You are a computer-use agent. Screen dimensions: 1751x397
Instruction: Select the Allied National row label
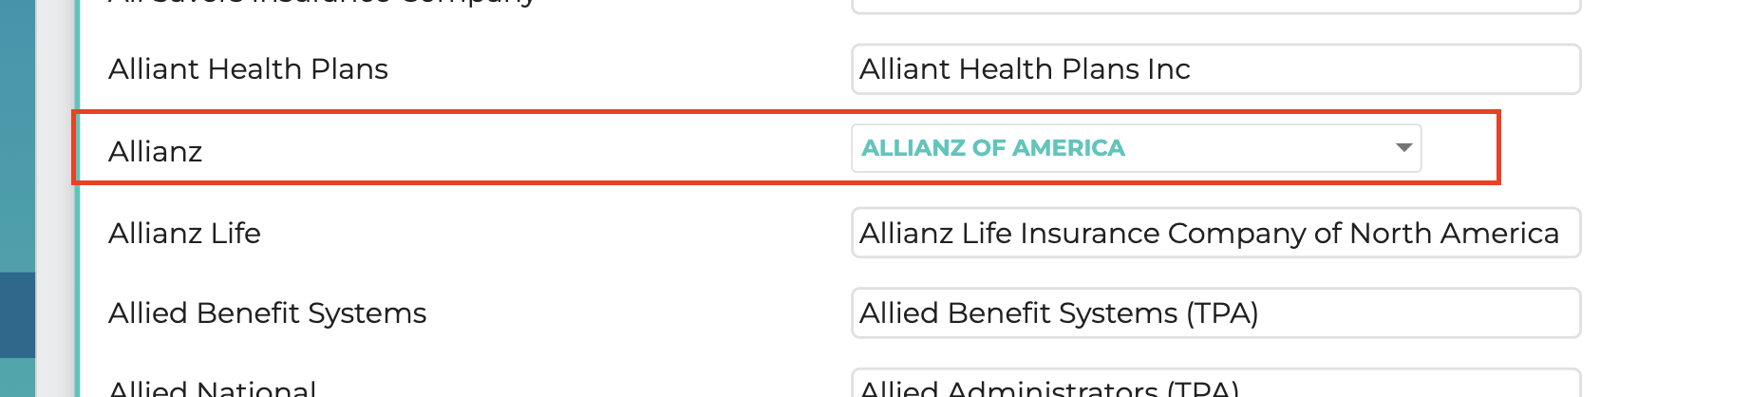(212, 388)
